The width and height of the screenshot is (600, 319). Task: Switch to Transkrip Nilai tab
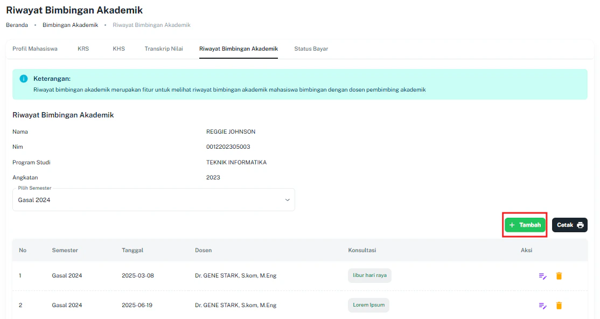click(164, 48)
